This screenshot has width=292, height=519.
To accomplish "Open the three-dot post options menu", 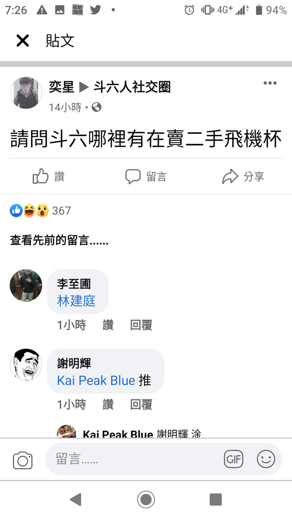I will tap(270, 83).
